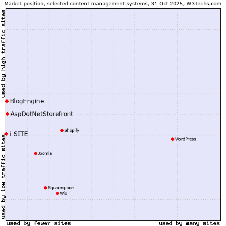
Task: Click the Wix data point marker
Action: click(57, 193)
